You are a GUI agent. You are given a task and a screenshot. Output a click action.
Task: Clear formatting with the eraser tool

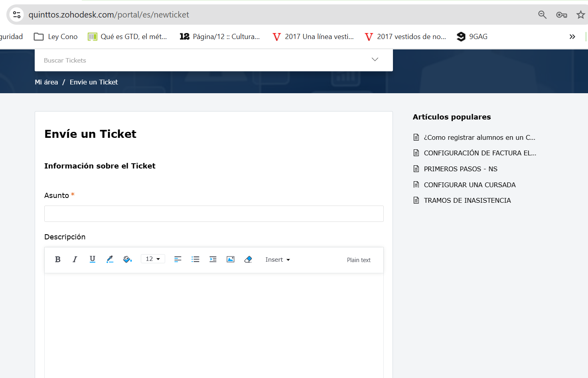[x=248, y=259]
